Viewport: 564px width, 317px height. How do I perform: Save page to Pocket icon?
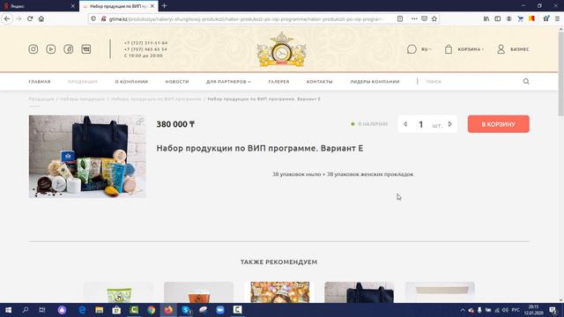click(425, 18)
